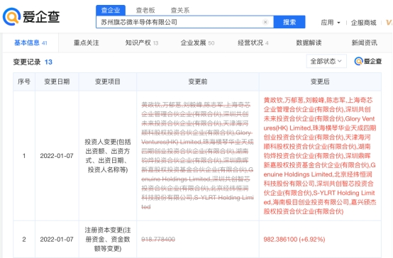Click the record count 13 beside 变更记录
Screen dimensions: 393x258
tap(48, 62)
